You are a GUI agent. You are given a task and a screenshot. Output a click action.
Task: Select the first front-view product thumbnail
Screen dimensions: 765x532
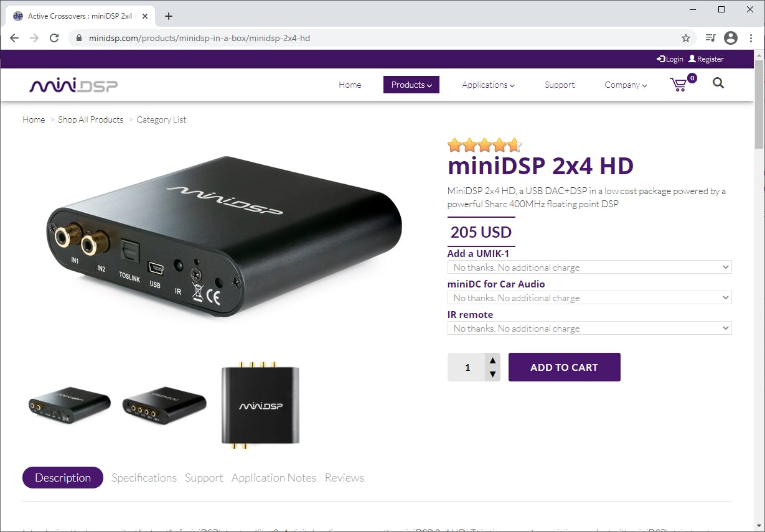(x=70, y=406)
